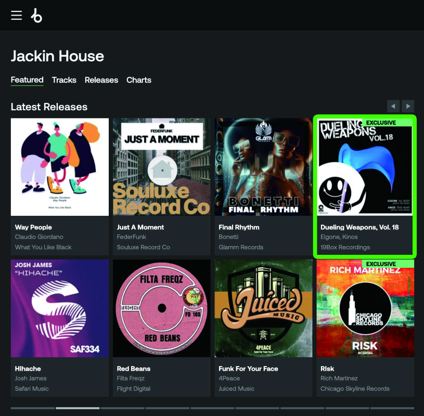Open label Safari Music

32,388
